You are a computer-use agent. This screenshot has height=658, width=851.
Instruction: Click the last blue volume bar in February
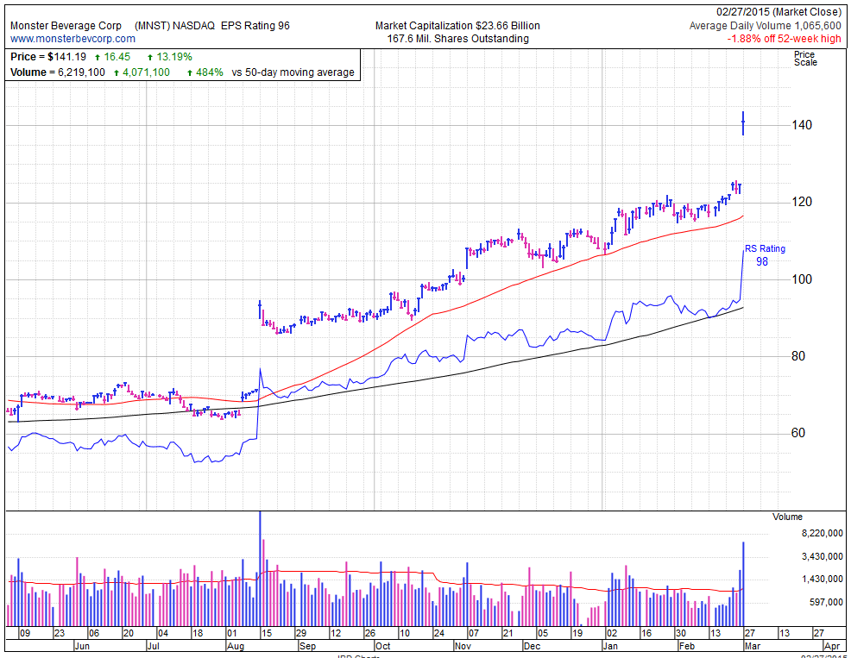[743, 584]
